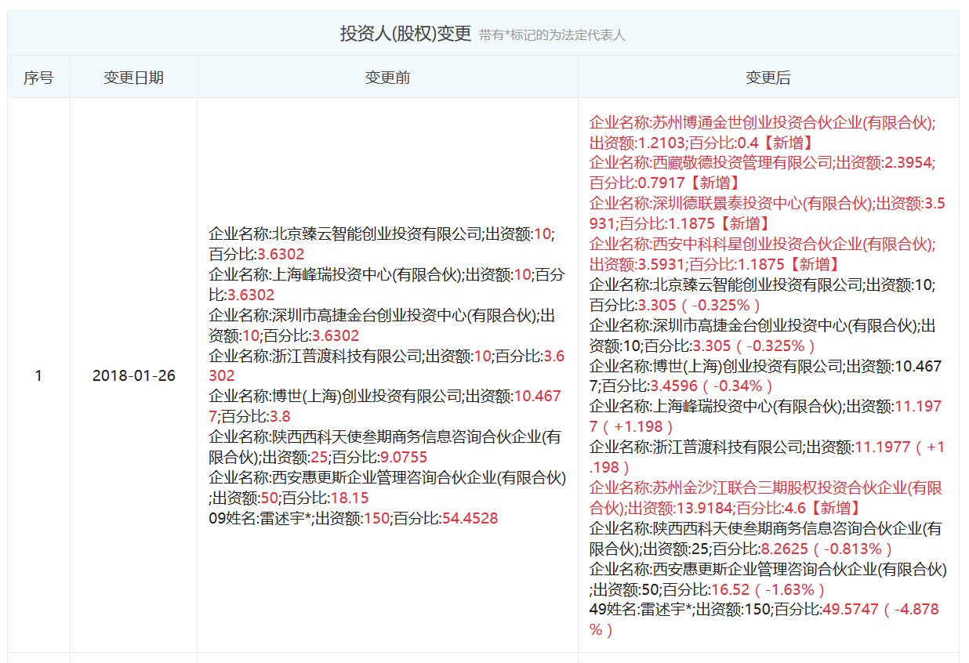
Task: Click 深圳德联景泰投资中心 new entry
Action: pyautogui.click(x=768, y=214)
